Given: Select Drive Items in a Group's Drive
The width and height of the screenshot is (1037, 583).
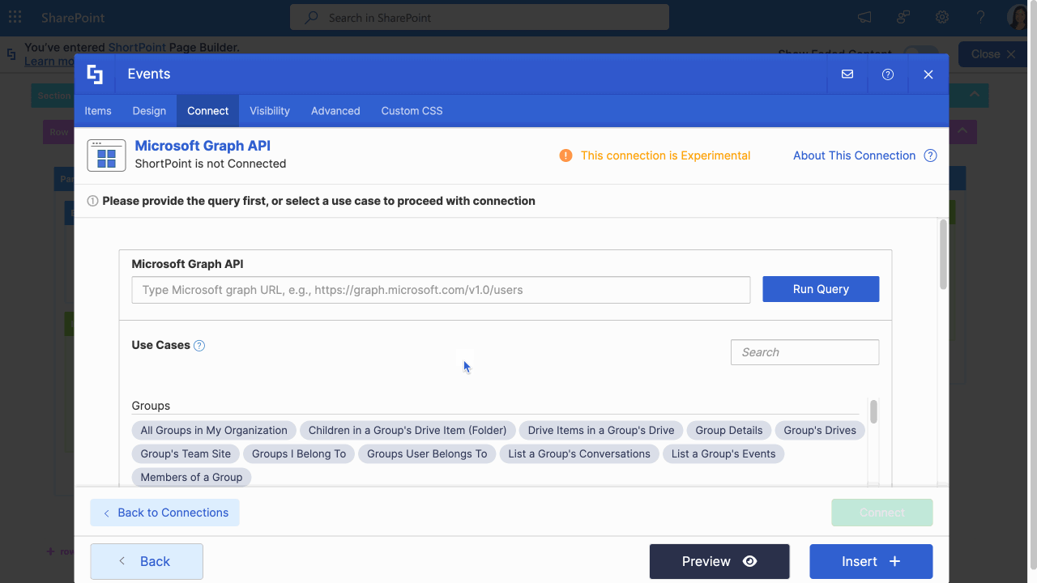Looking at the screenshot, I should click(601, 430).
